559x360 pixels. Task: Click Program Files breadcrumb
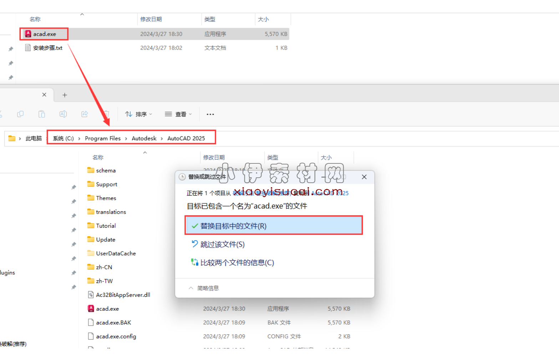tap(103, 138)
